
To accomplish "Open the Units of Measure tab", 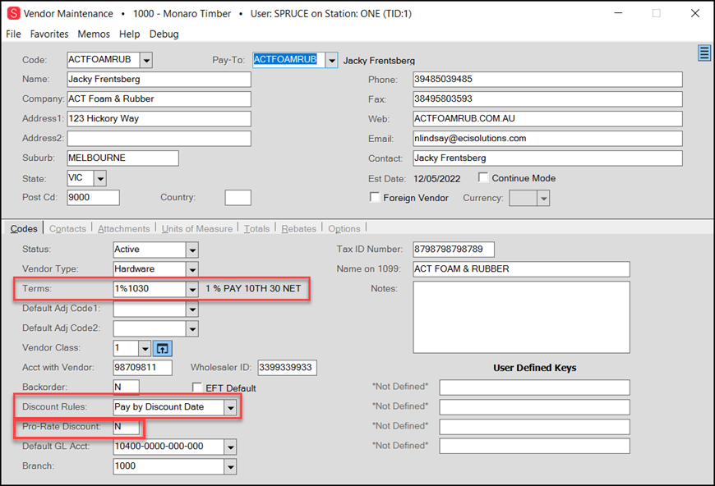I will tap(197, 229).
